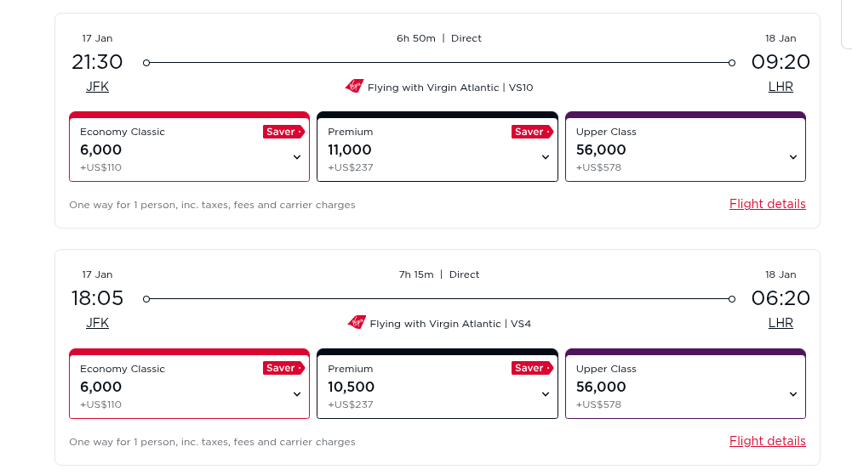Click Virgin Atlantic logo on VS4 flight
The image size is (852, 475).
[x=357, y=323]
